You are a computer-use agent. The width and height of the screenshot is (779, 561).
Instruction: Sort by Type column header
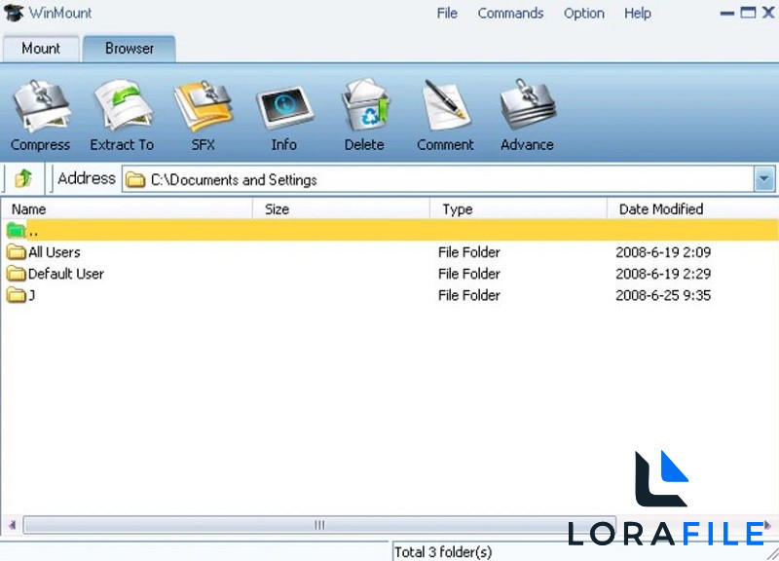point(519,209)
